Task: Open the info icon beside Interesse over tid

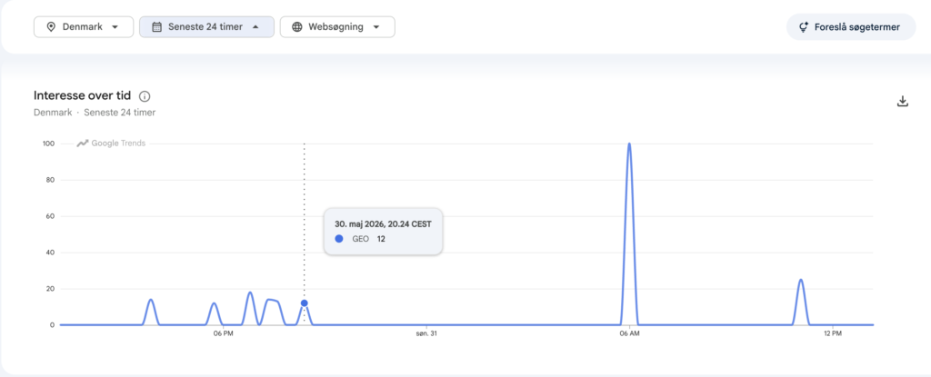Action: (145, 96)
